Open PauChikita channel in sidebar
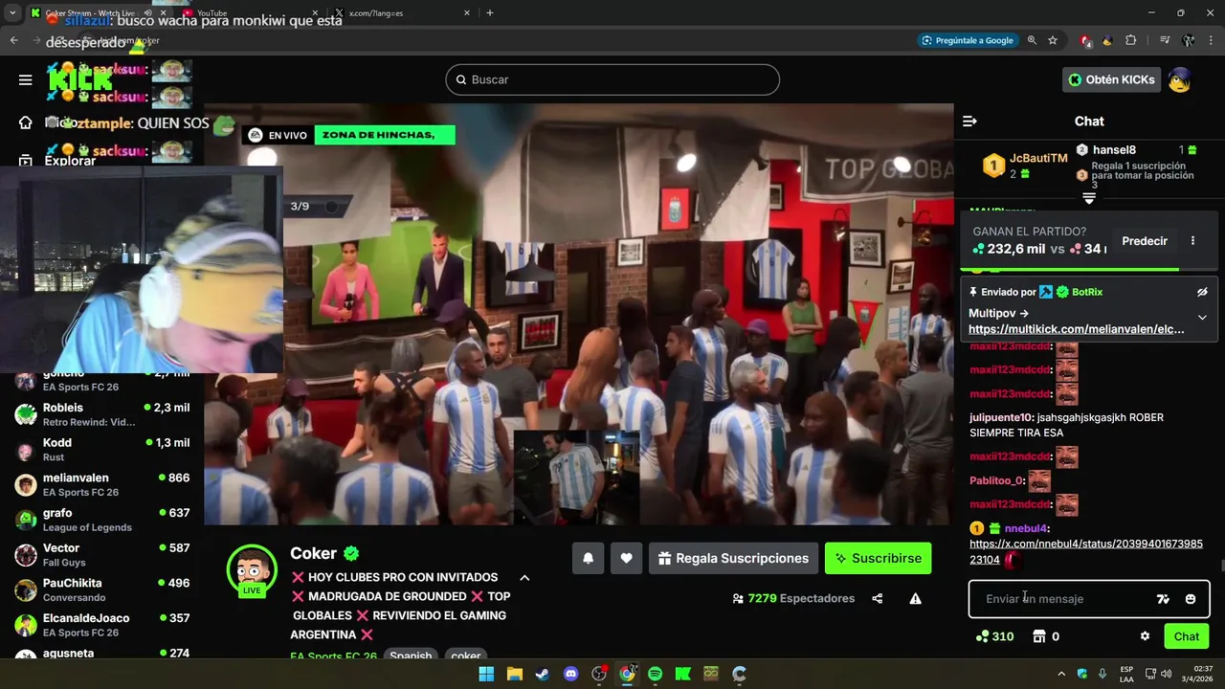Screen dimensions: 1225x689 pos(101,589)
